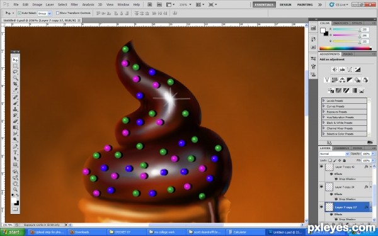
Task: Toggle Effects visibility under Layer 7 copy 41
Action: pos(332,174)
